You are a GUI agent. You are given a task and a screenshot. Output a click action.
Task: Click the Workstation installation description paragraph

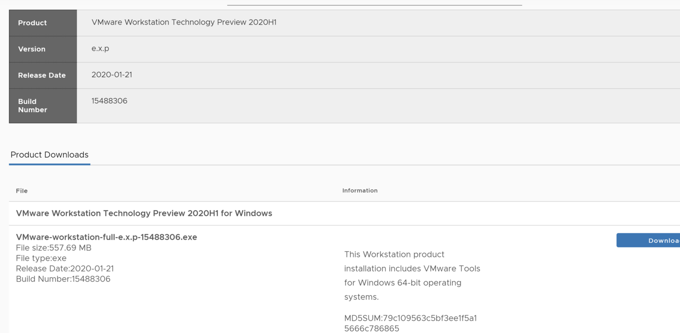point(412,275)
